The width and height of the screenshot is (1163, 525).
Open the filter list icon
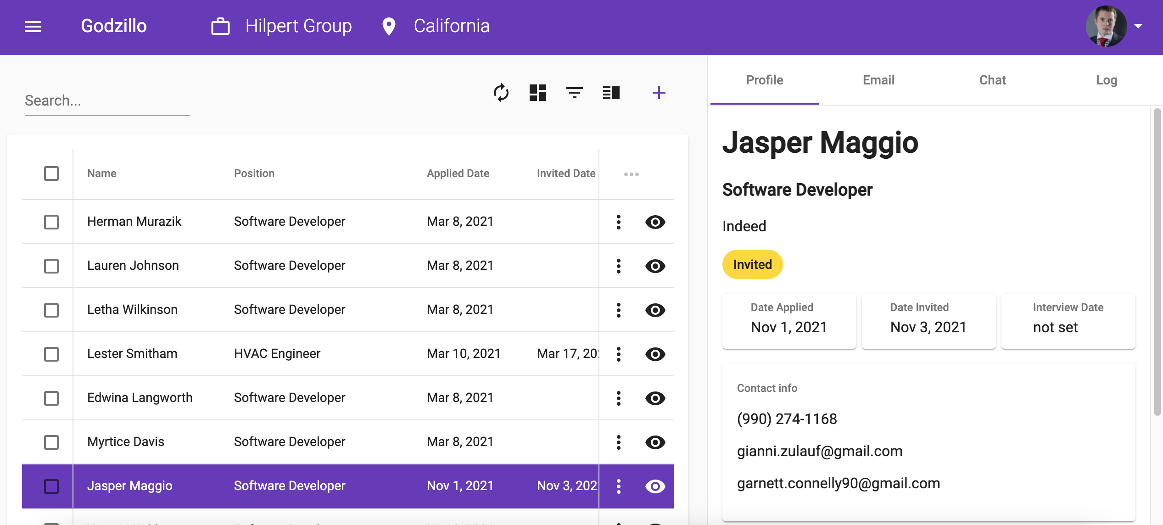click(x=574, y=93)
